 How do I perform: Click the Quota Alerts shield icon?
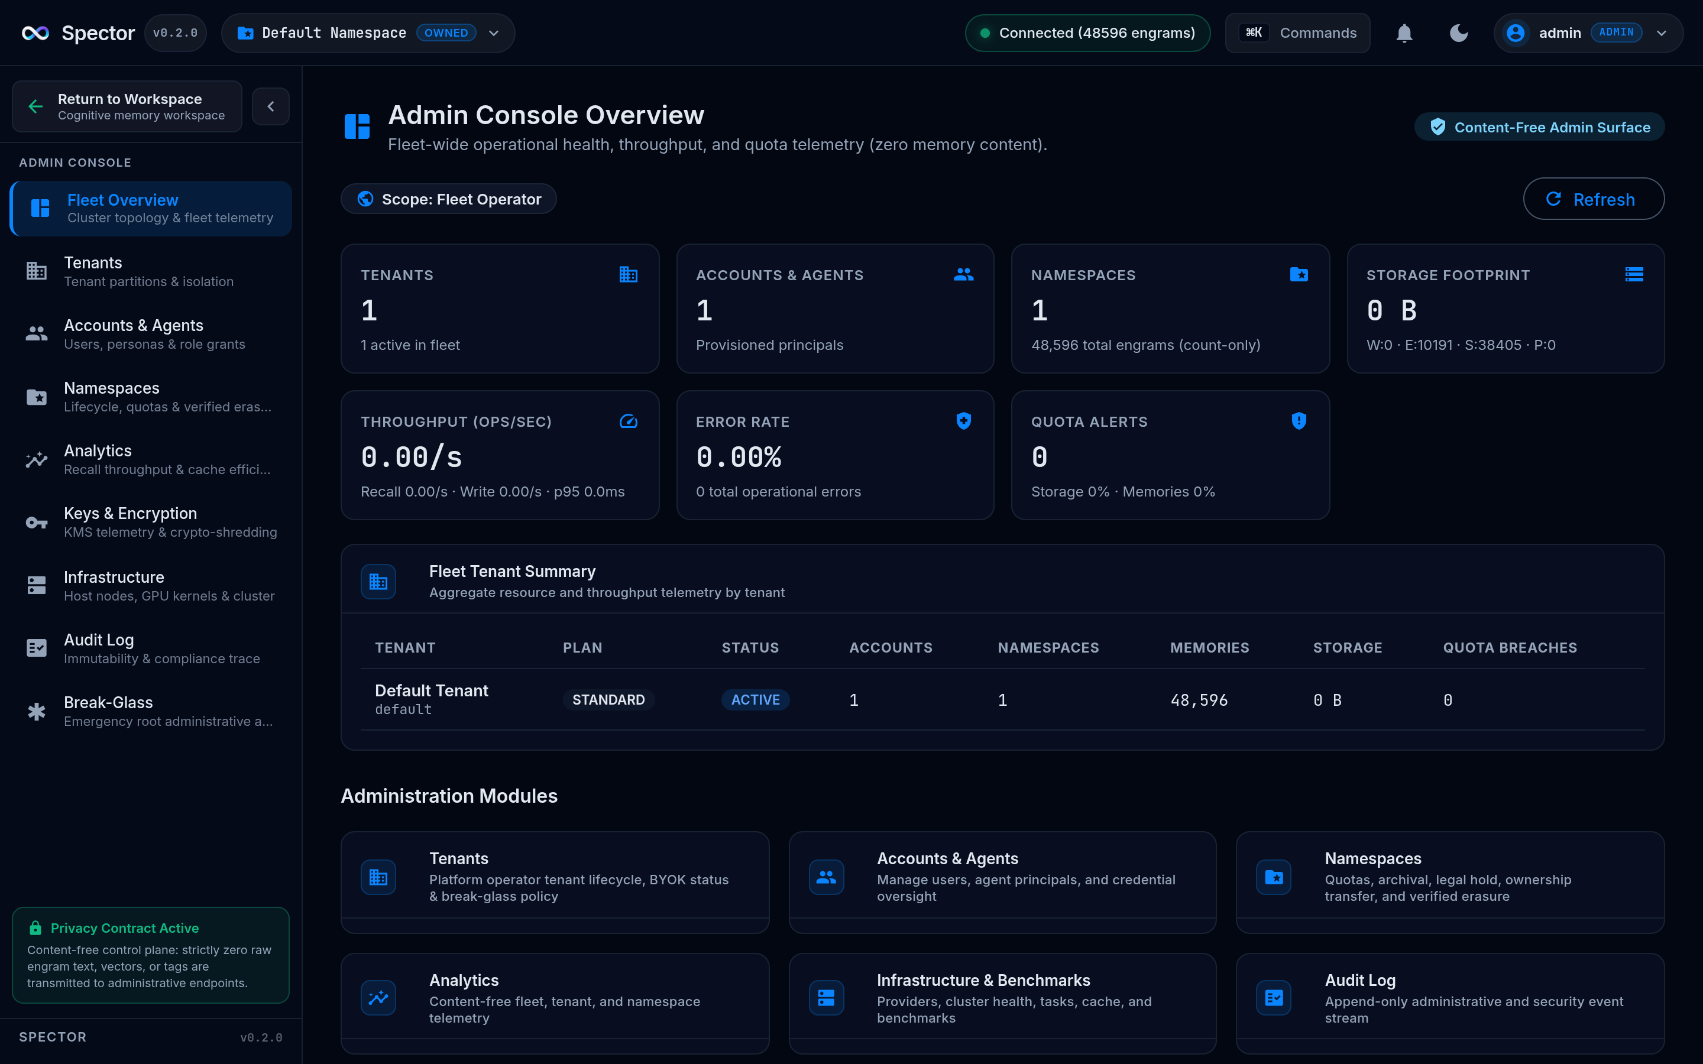click(1299, 421)
